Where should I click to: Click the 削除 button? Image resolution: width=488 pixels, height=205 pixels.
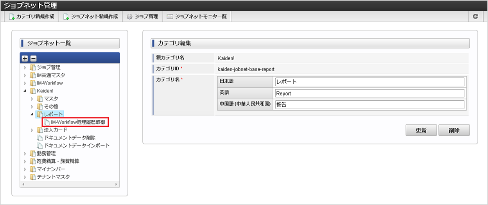[x=454, y=130]
